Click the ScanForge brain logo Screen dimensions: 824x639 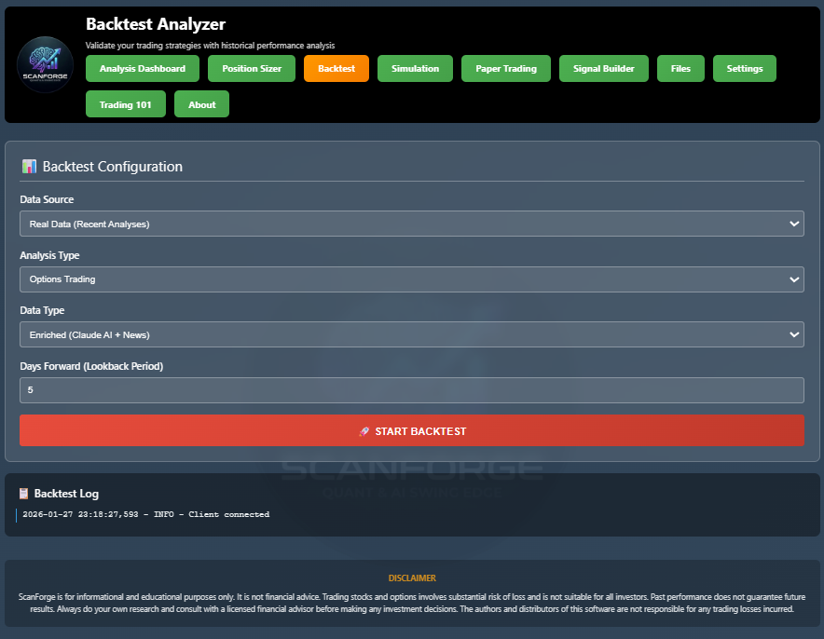[45, 64]
